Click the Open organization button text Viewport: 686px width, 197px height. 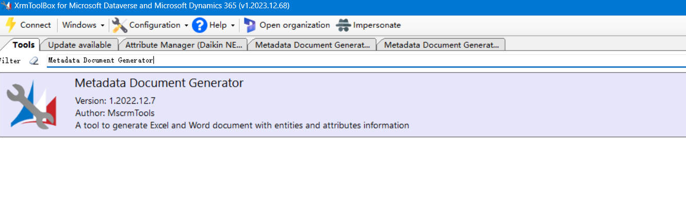coord(295,25)
